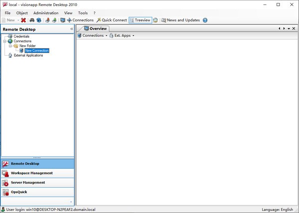Toggle the Treeview button
The image size is (299, 213).
click(x=140, y=20)
